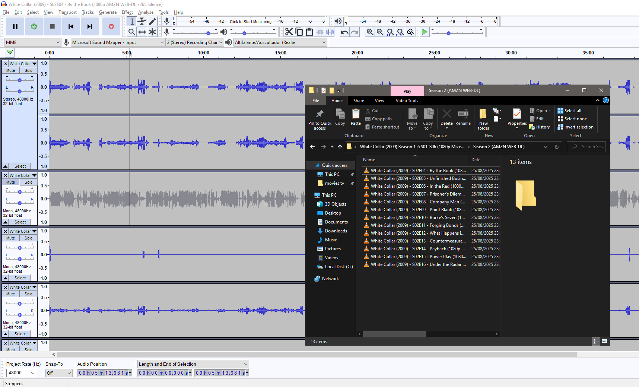Screen dimensions: 639x387
Task: Open first White Collar track name menu
Action: tap(23, 64)
